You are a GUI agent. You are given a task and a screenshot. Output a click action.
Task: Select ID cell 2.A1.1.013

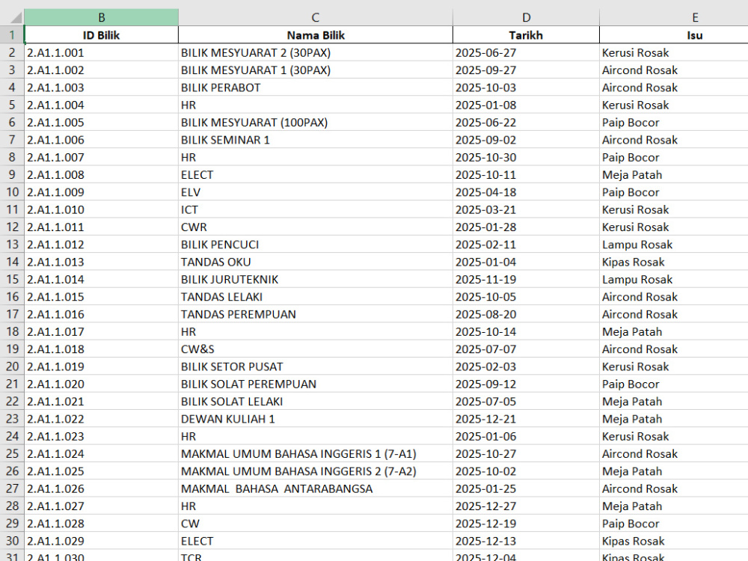[101, 262]
